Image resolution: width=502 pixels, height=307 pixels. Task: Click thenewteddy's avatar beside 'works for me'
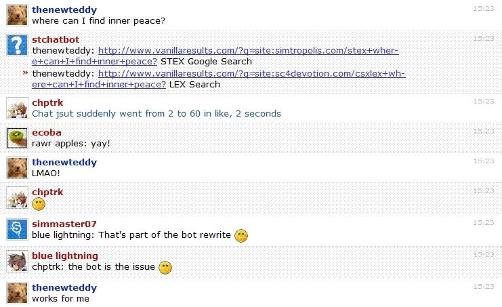[x=18, y=293]
